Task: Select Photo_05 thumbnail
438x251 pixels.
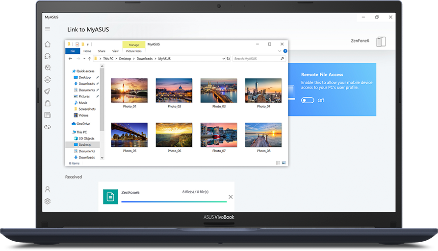Action: (129, 135)
